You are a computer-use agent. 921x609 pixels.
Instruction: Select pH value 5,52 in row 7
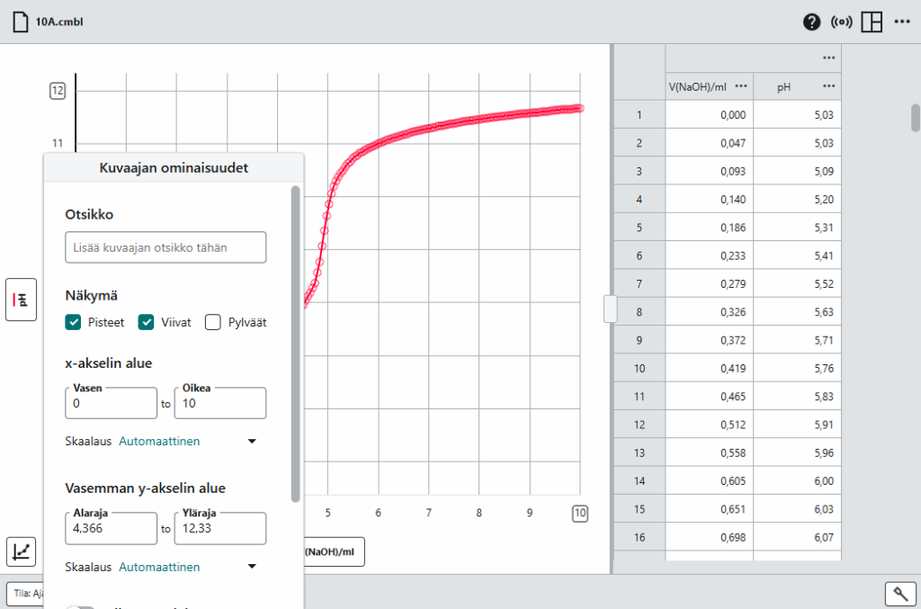coord(797,283)
